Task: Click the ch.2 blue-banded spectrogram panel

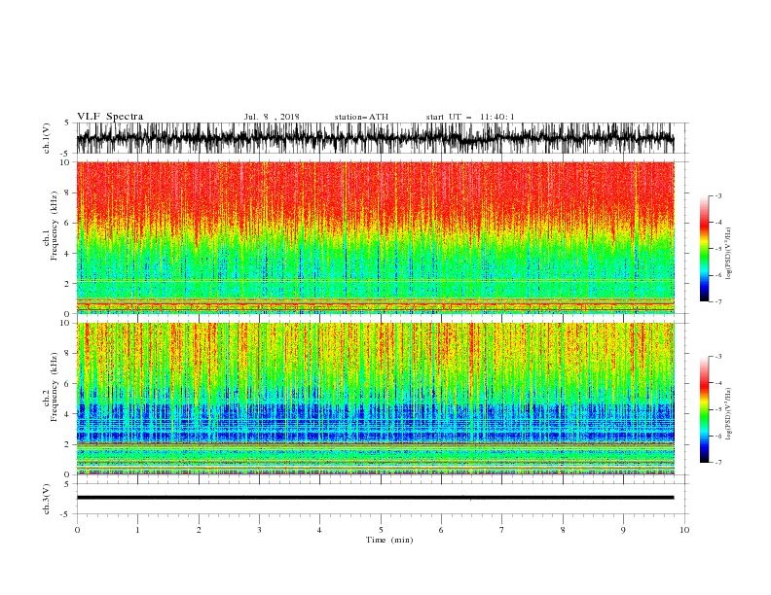Action: (x=375, y=399)
